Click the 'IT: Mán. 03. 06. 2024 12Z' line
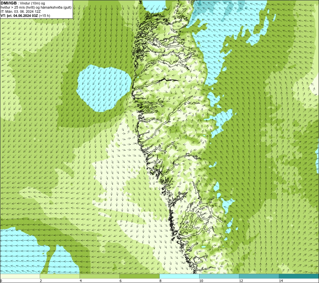This screenshot has height=283, width=319. (x=20, y=11)
